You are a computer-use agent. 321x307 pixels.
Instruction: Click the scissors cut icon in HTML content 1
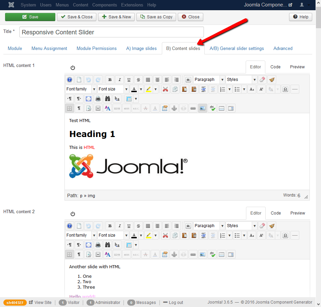click(165, 89)
